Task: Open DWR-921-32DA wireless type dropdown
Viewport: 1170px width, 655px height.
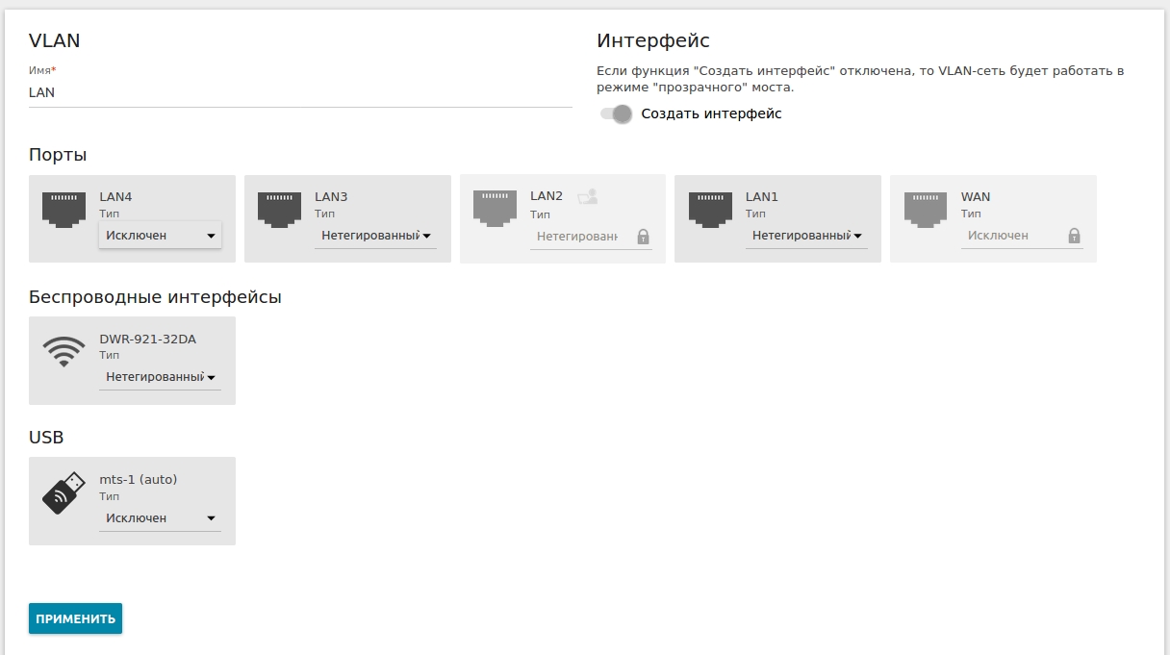Action: click(160, 377)
